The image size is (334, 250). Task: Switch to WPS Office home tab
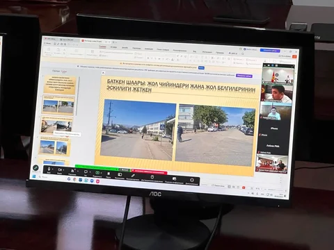pyautogui.click(x=50, y=39)
